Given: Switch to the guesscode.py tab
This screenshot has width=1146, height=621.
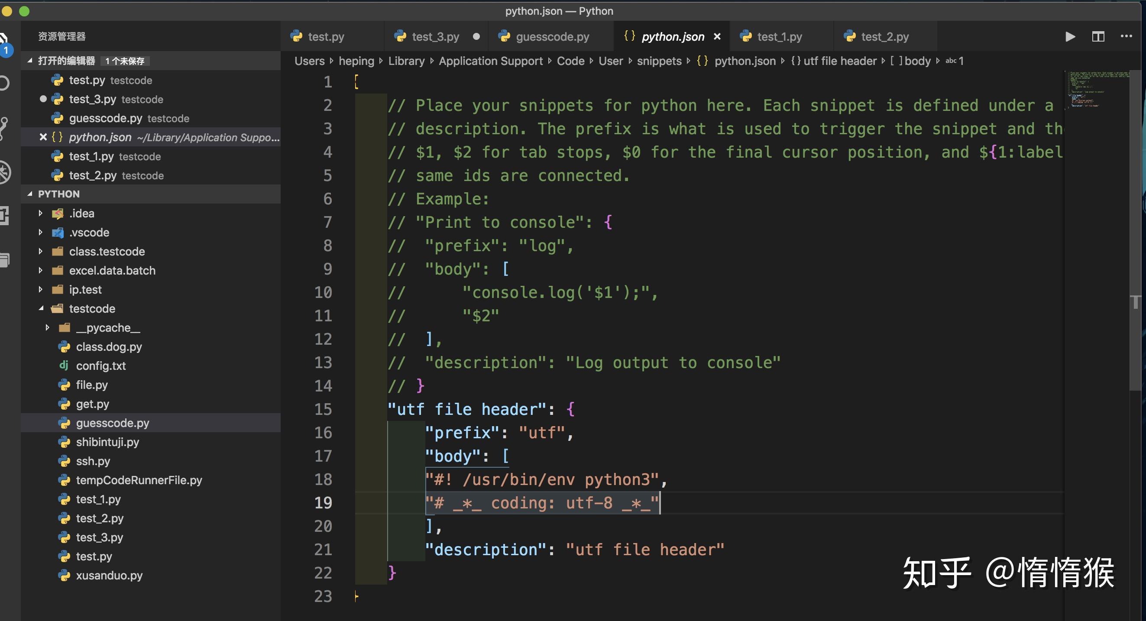Looking at the screenshot, I should pos(552,36).
